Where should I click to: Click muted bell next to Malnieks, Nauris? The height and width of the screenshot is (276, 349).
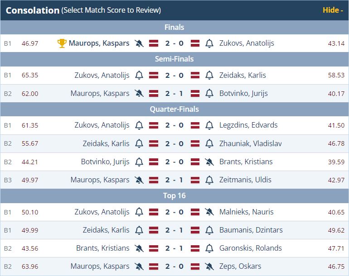click(x=209, y=212)
